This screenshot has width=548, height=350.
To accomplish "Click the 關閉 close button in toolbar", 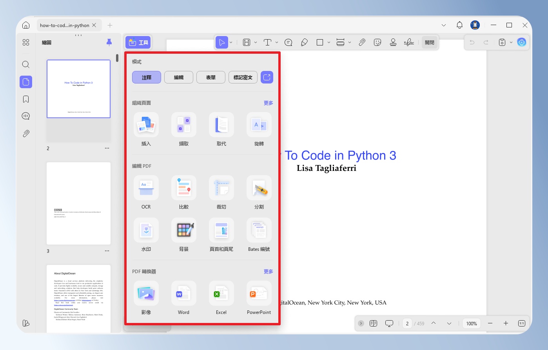I will coord(430,42).
